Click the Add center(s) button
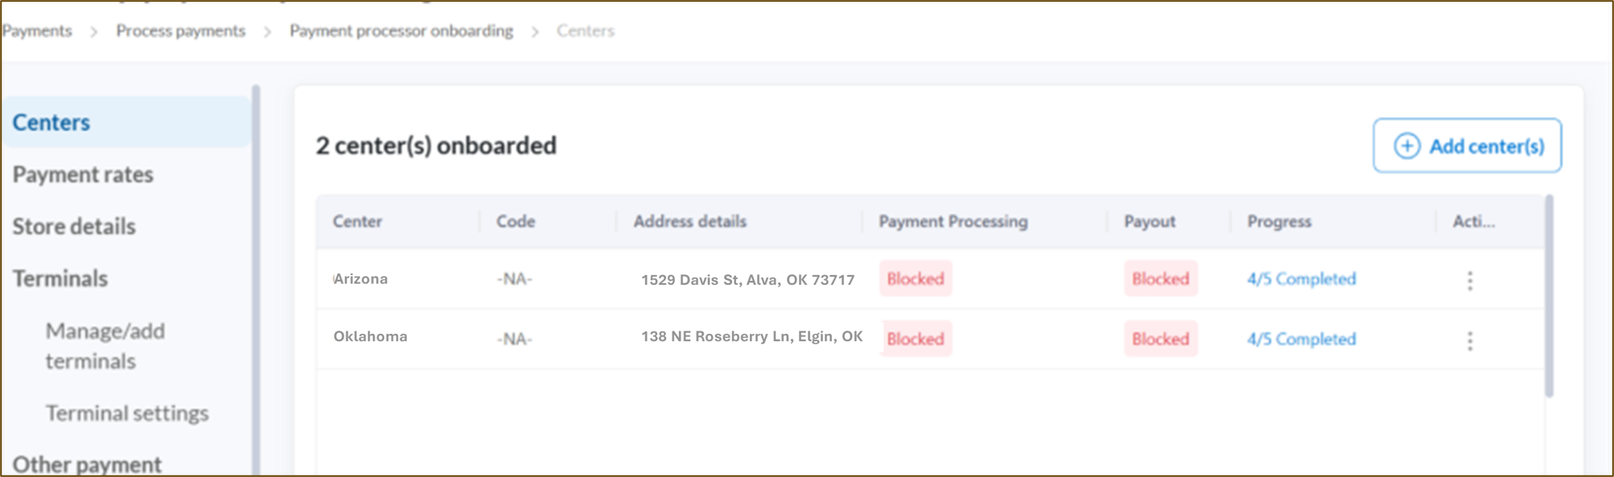 click(x=1467, y=145)
